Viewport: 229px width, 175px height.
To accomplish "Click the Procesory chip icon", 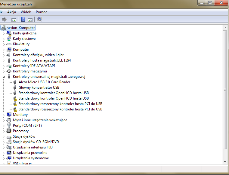I will click(9, 131).
